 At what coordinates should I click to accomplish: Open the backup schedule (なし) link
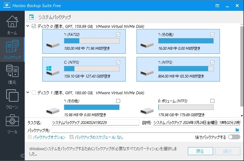[x=99, y=137]
